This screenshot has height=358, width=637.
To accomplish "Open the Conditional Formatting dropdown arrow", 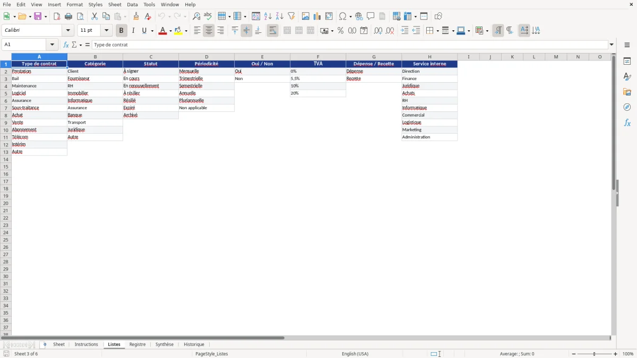I will [487, 31].
